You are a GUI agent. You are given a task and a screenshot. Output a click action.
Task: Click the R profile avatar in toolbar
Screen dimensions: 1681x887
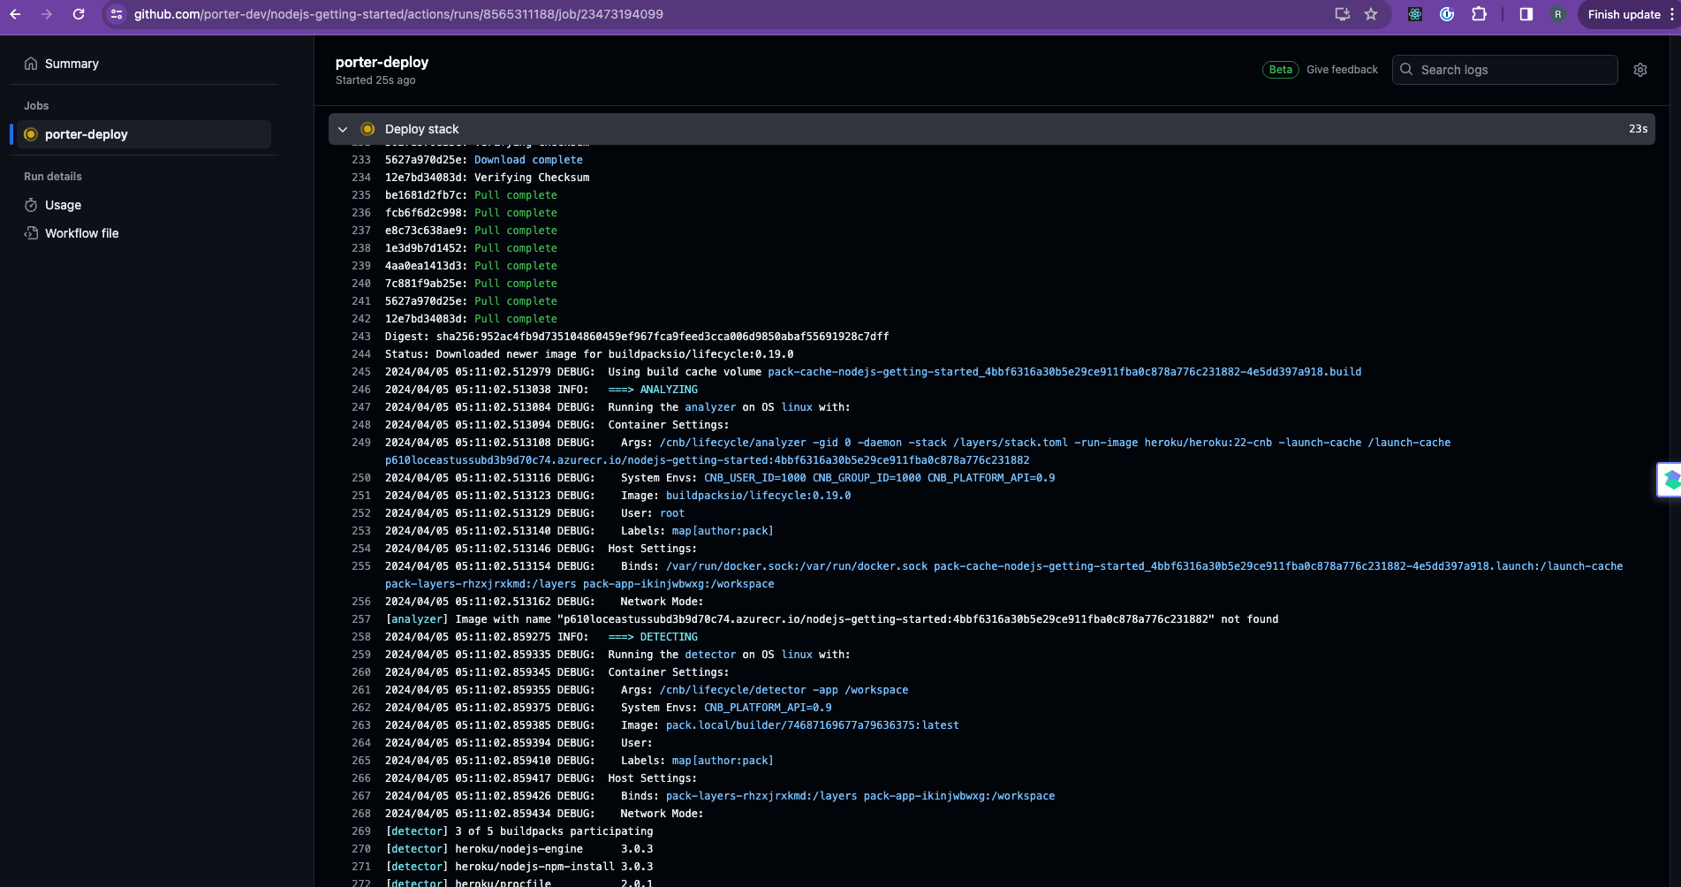point(1557,14)
